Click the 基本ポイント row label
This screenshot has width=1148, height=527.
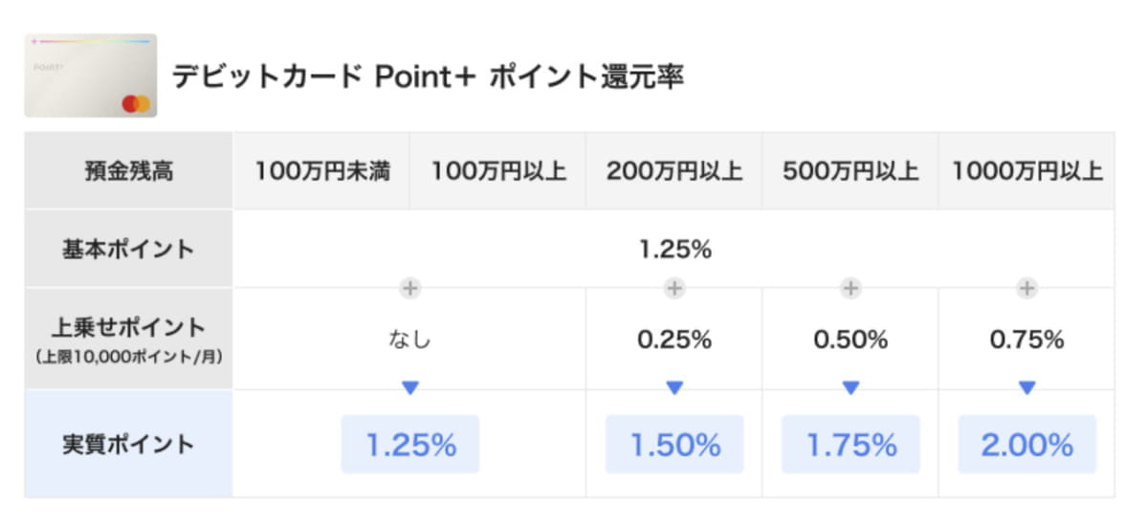tap(128, 250)
